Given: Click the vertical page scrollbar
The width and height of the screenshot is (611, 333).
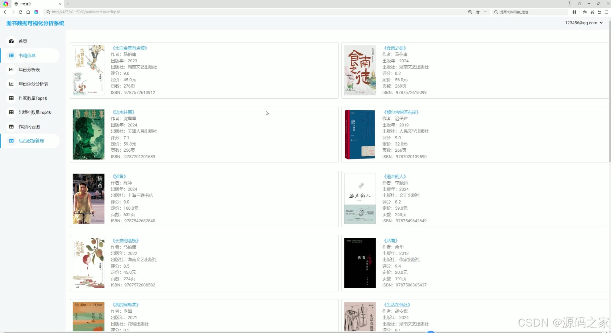Looking at the screenshot, I should point(609,92).
